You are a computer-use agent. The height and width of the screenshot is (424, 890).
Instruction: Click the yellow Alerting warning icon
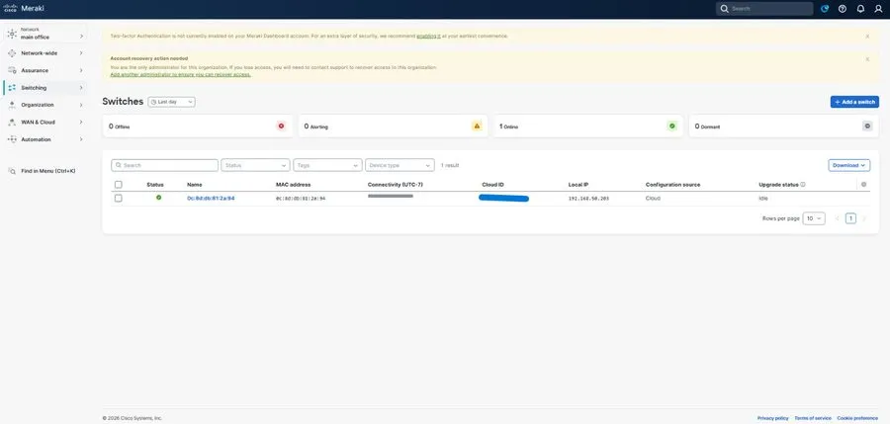(477, 126)
